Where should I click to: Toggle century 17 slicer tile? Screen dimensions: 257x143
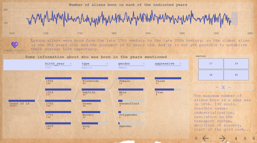point(211,64)
